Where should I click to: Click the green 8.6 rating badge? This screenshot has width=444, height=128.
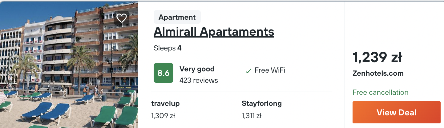click(x=163, y=73)
